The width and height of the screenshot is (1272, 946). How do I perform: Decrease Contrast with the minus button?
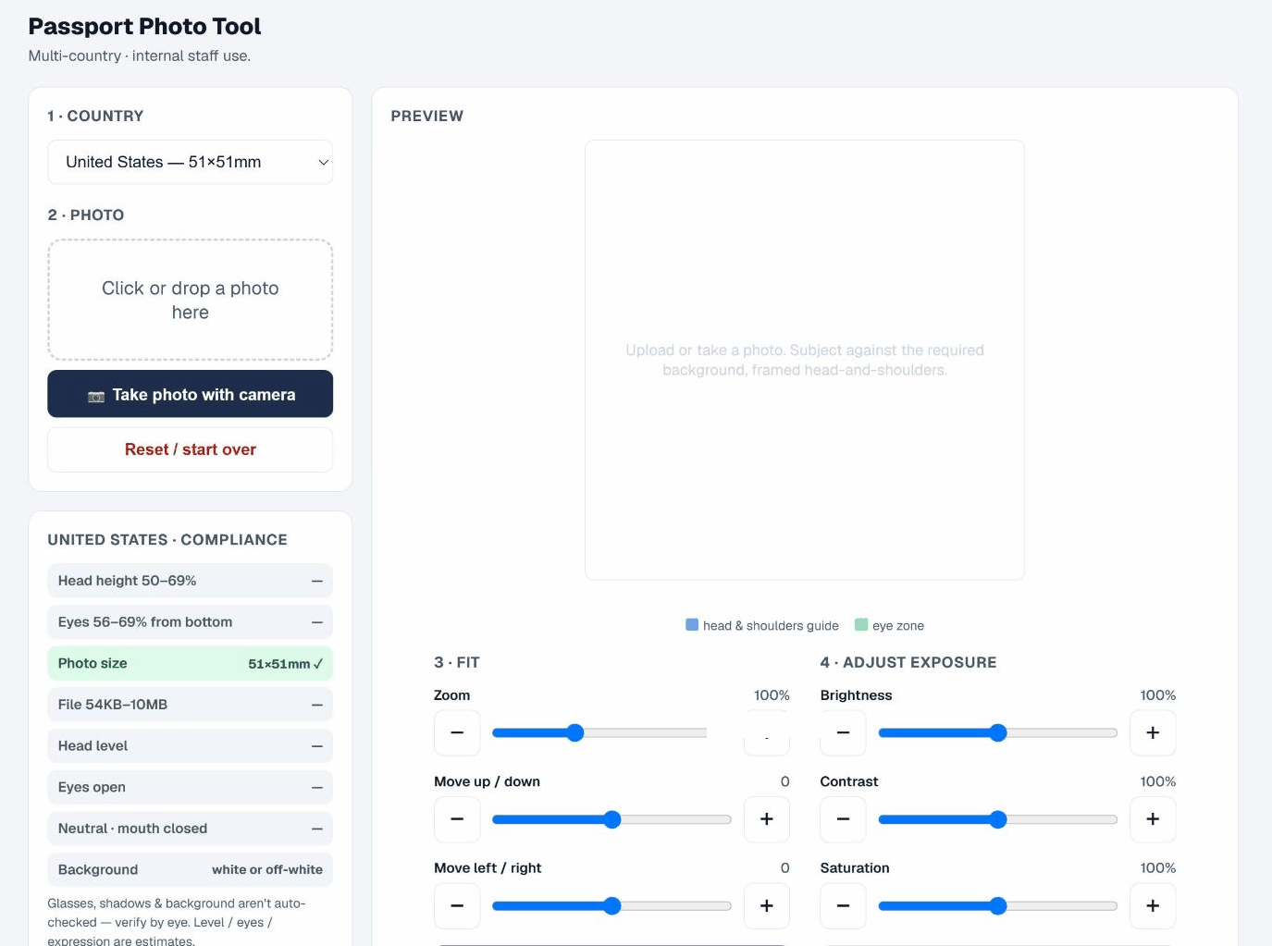point(843,819)
